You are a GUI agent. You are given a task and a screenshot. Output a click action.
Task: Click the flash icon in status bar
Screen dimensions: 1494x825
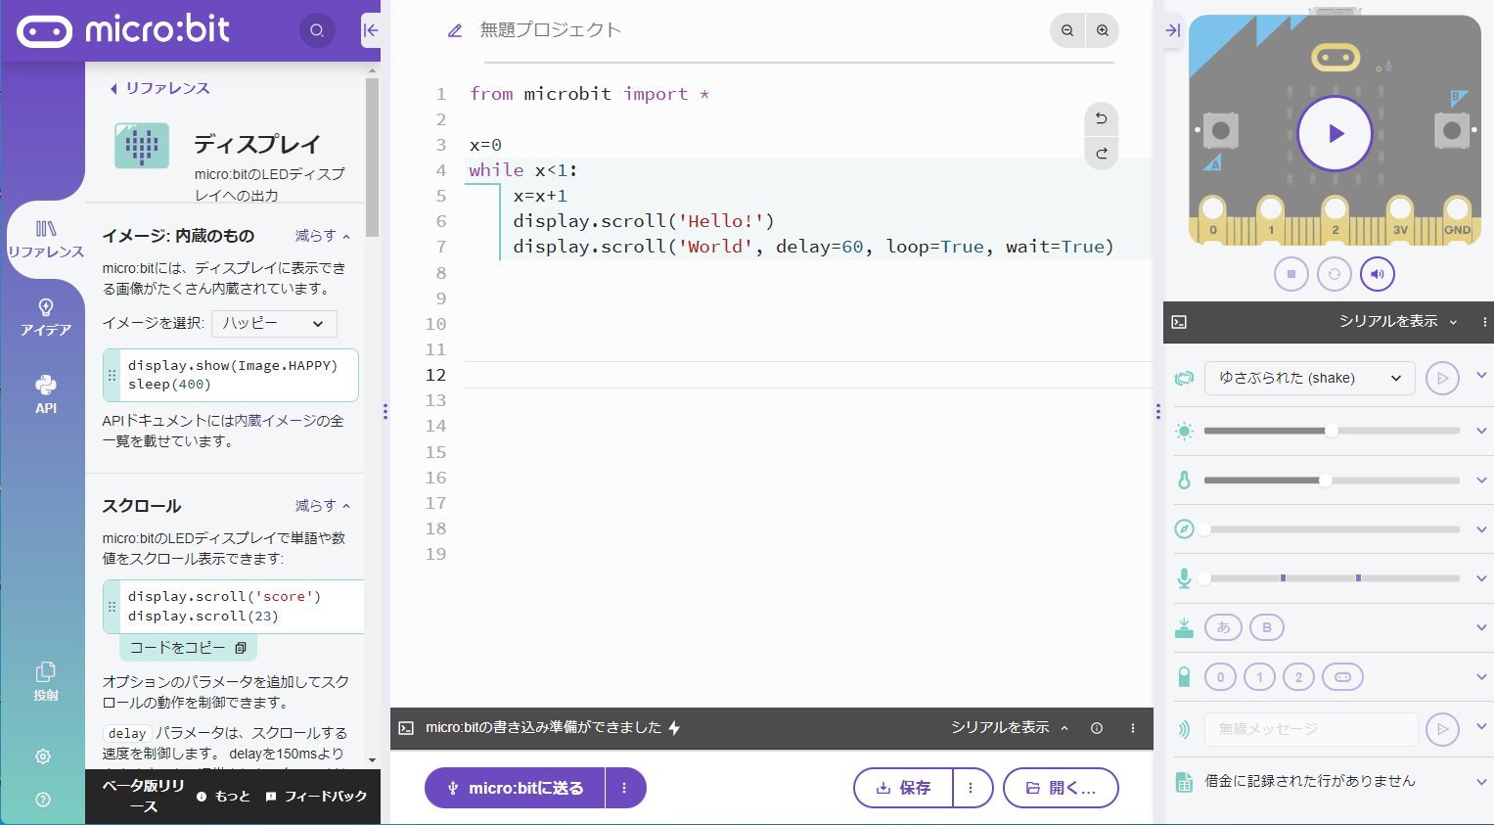coord(674,728)
